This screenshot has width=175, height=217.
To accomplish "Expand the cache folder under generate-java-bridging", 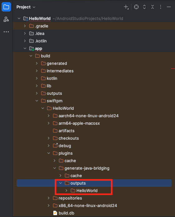I will tap(61, 176).
